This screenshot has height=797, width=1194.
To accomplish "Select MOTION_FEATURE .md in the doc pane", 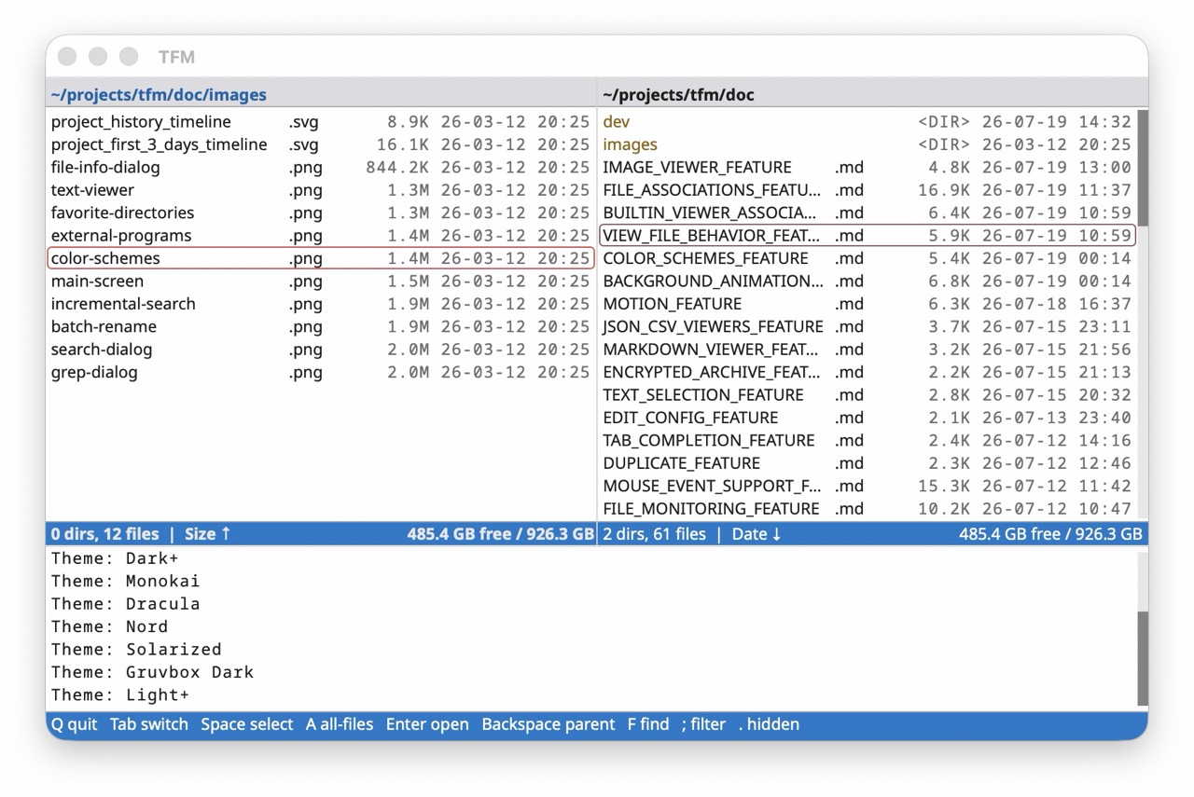I will click(x=868, y=304).
